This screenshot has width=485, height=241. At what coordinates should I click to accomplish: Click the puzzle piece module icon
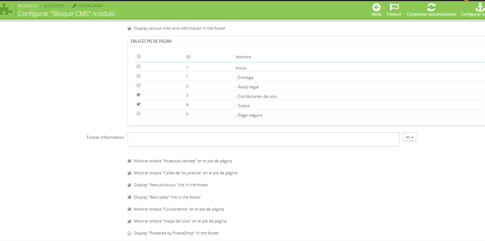pos(6,10)
